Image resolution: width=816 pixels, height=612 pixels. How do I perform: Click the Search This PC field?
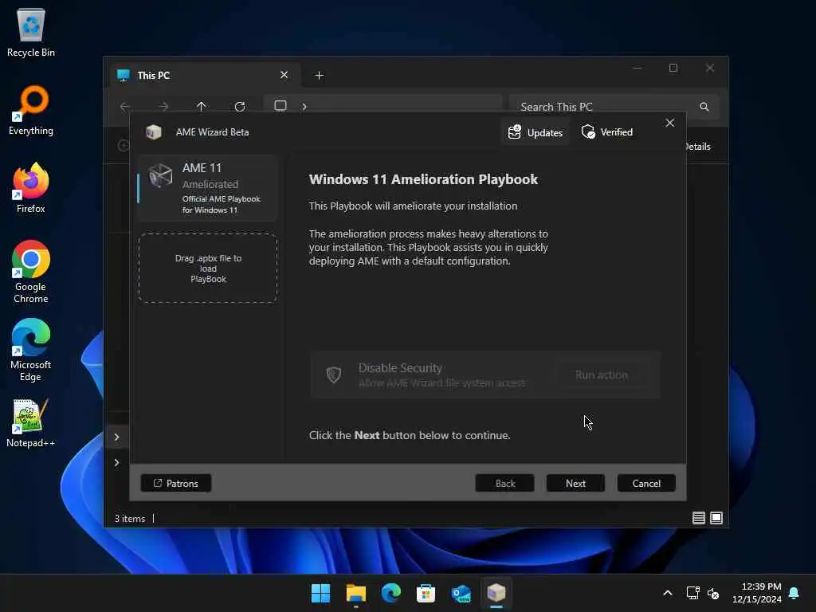tap(614, 107)
